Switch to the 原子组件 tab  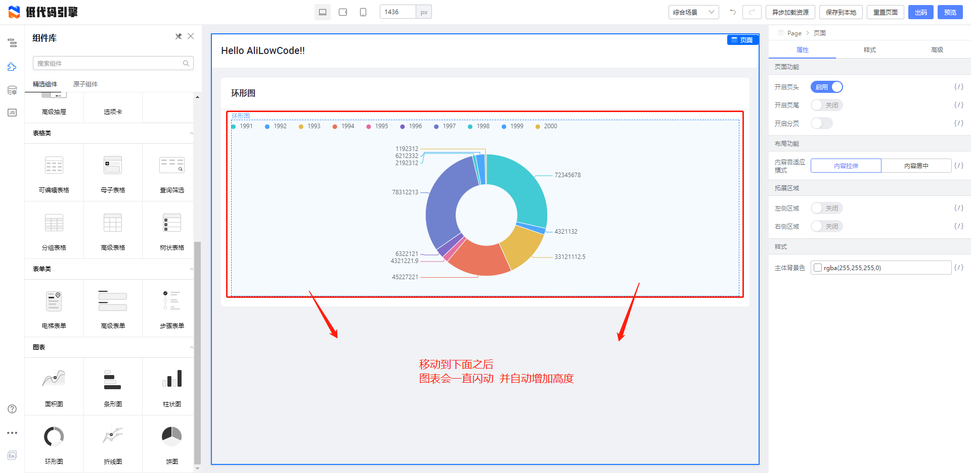coord(85,84)
